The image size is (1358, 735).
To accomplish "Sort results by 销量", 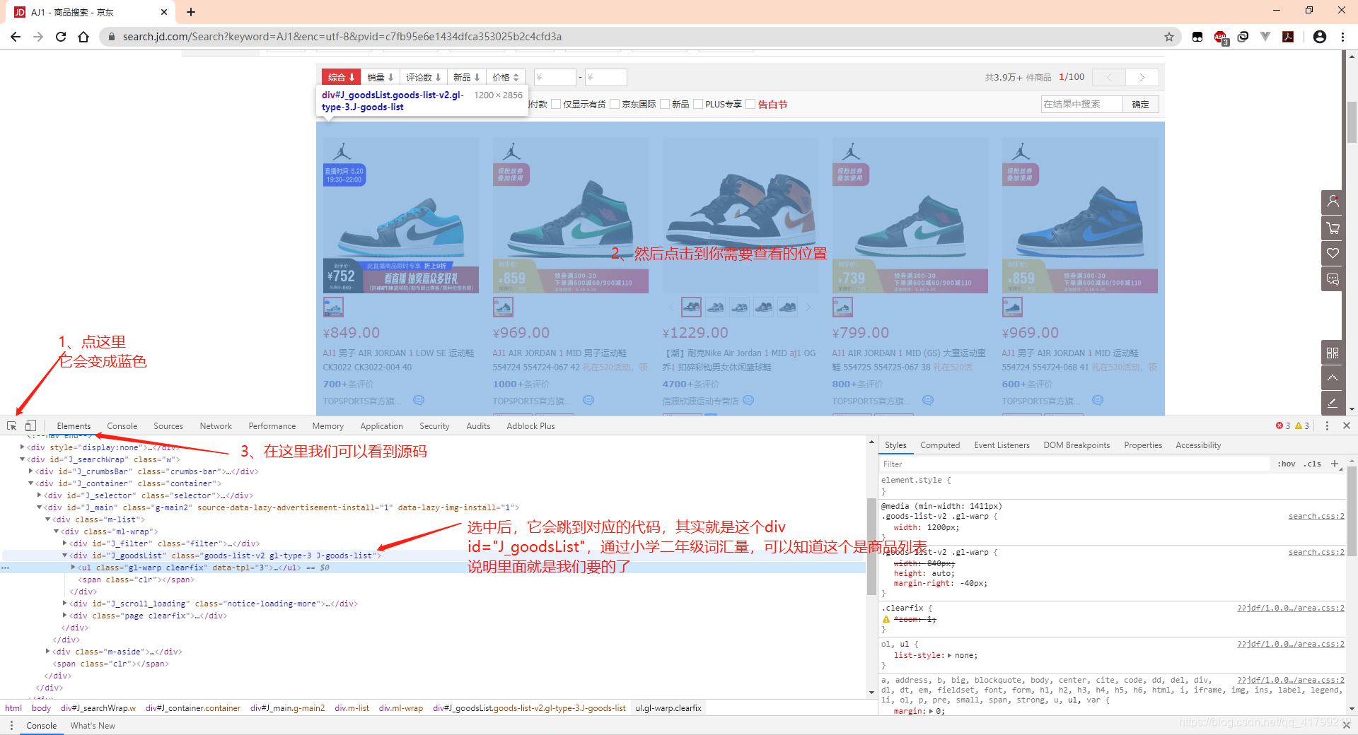I will (x=381, y=77).
